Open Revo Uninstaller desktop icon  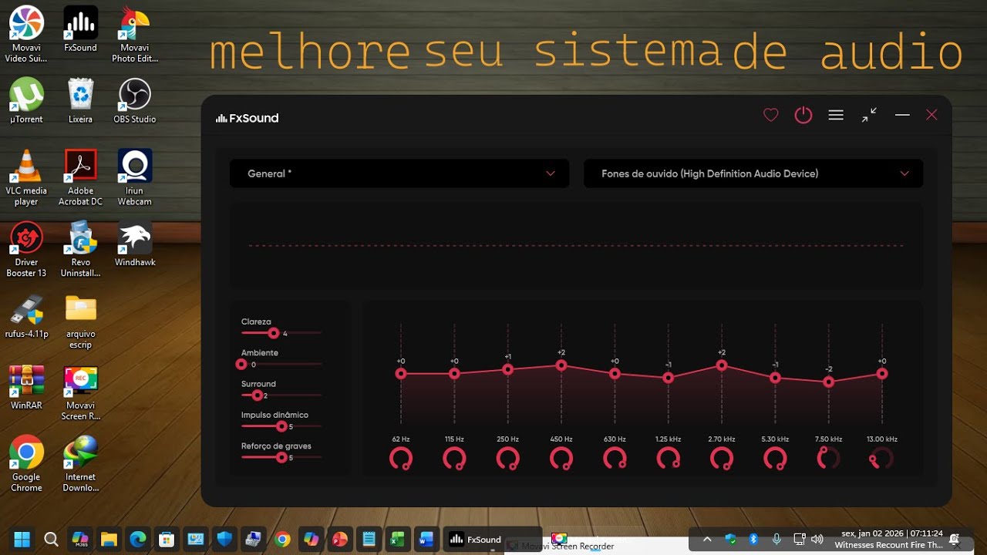tap(80, 249)
